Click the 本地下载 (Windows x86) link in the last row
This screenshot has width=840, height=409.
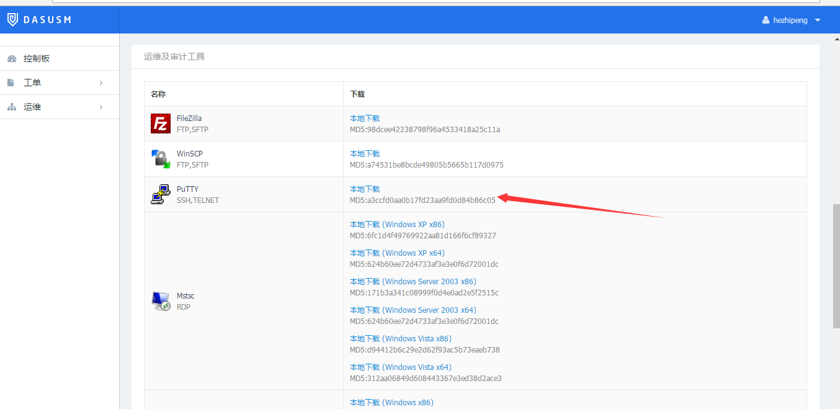[x=391, y=402]
